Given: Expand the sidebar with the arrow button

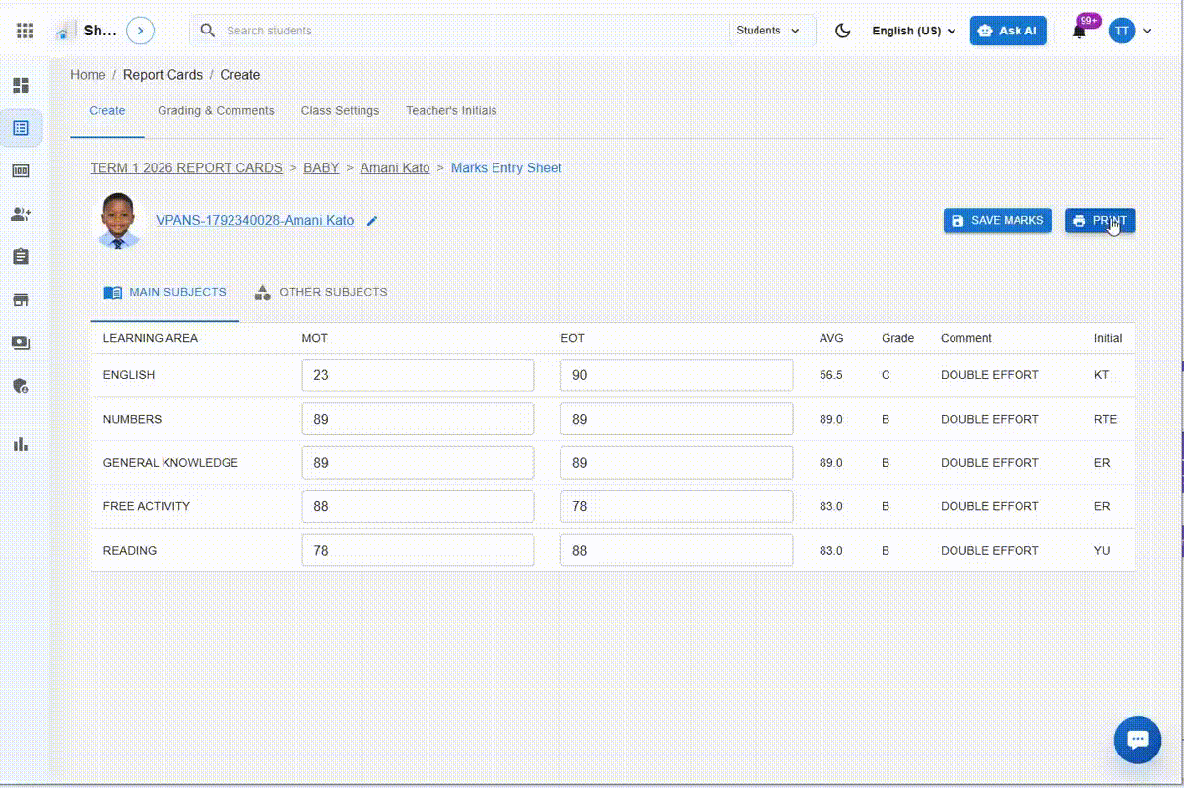Looking at the screenshot, I should pyautogui.click(x=141, y=31).
